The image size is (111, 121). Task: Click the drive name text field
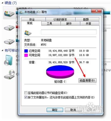tap(69, 32)
